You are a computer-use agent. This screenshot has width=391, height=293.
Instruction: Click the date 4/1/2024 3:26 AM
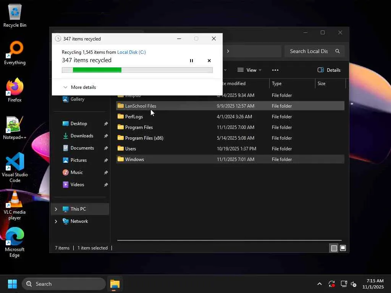coord(234,117)
